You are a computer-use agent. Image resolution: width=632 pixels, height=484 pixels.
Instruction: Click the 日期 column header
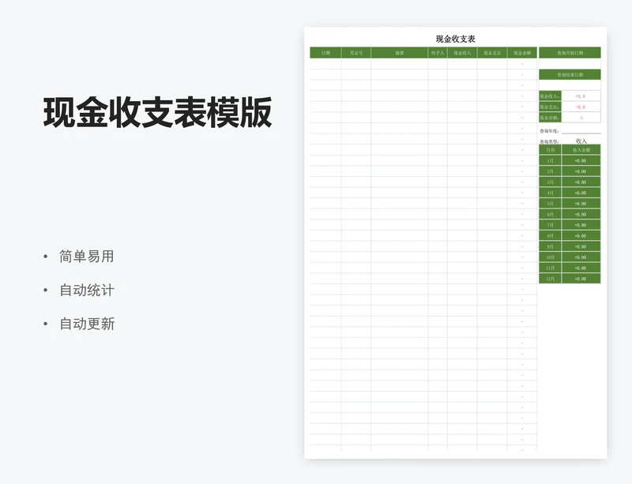click(325, 53)
